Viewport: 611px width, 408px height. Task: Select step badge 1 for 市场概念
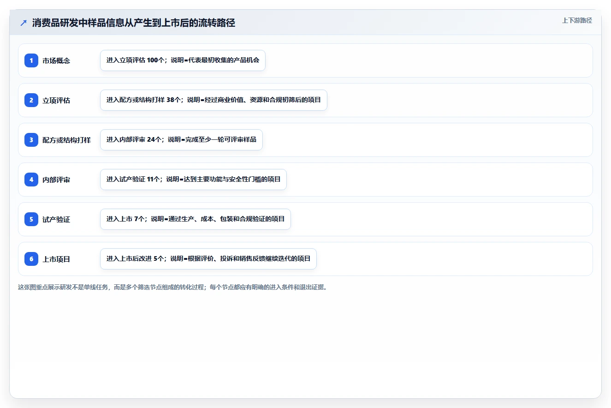[x=31, y=60]
